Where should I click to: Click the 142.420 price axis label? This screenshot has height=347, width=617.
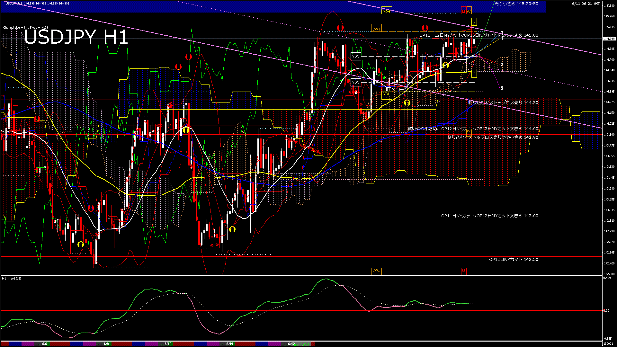(x=609, y=263)
